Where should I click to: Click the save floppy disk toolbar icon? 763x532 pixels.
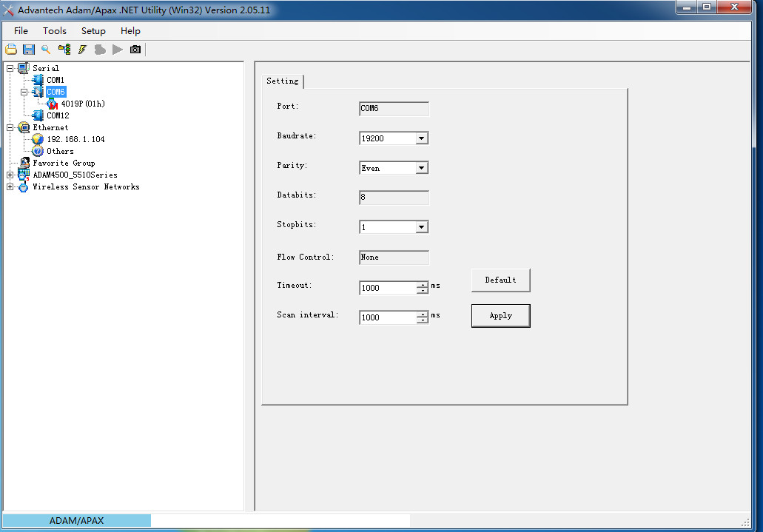click(29, 49)
